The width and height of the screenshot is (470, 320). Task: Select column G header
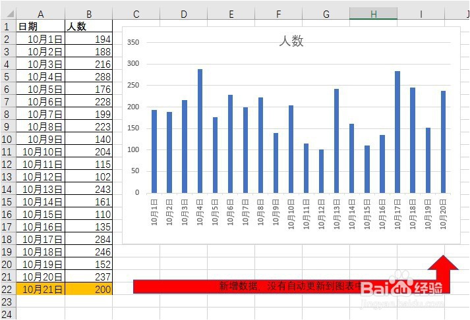coord(326,14)
